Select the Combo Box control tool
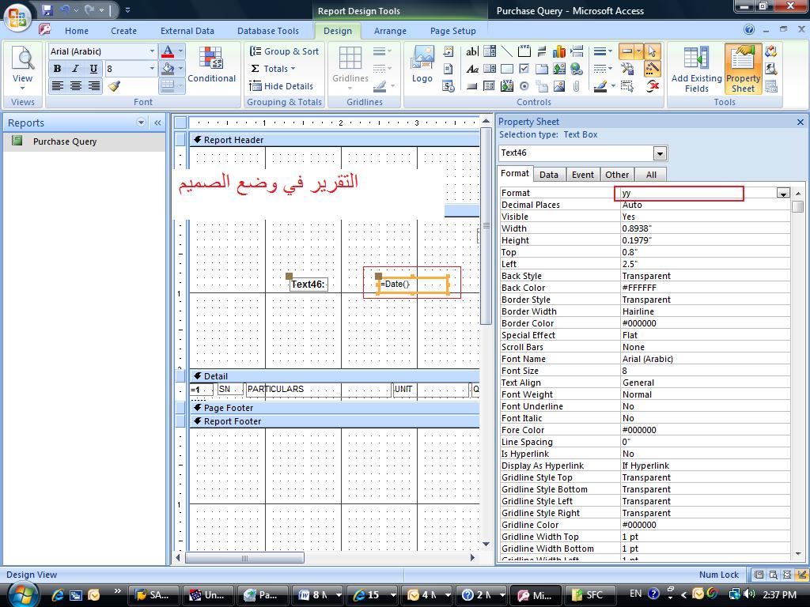 489,51
